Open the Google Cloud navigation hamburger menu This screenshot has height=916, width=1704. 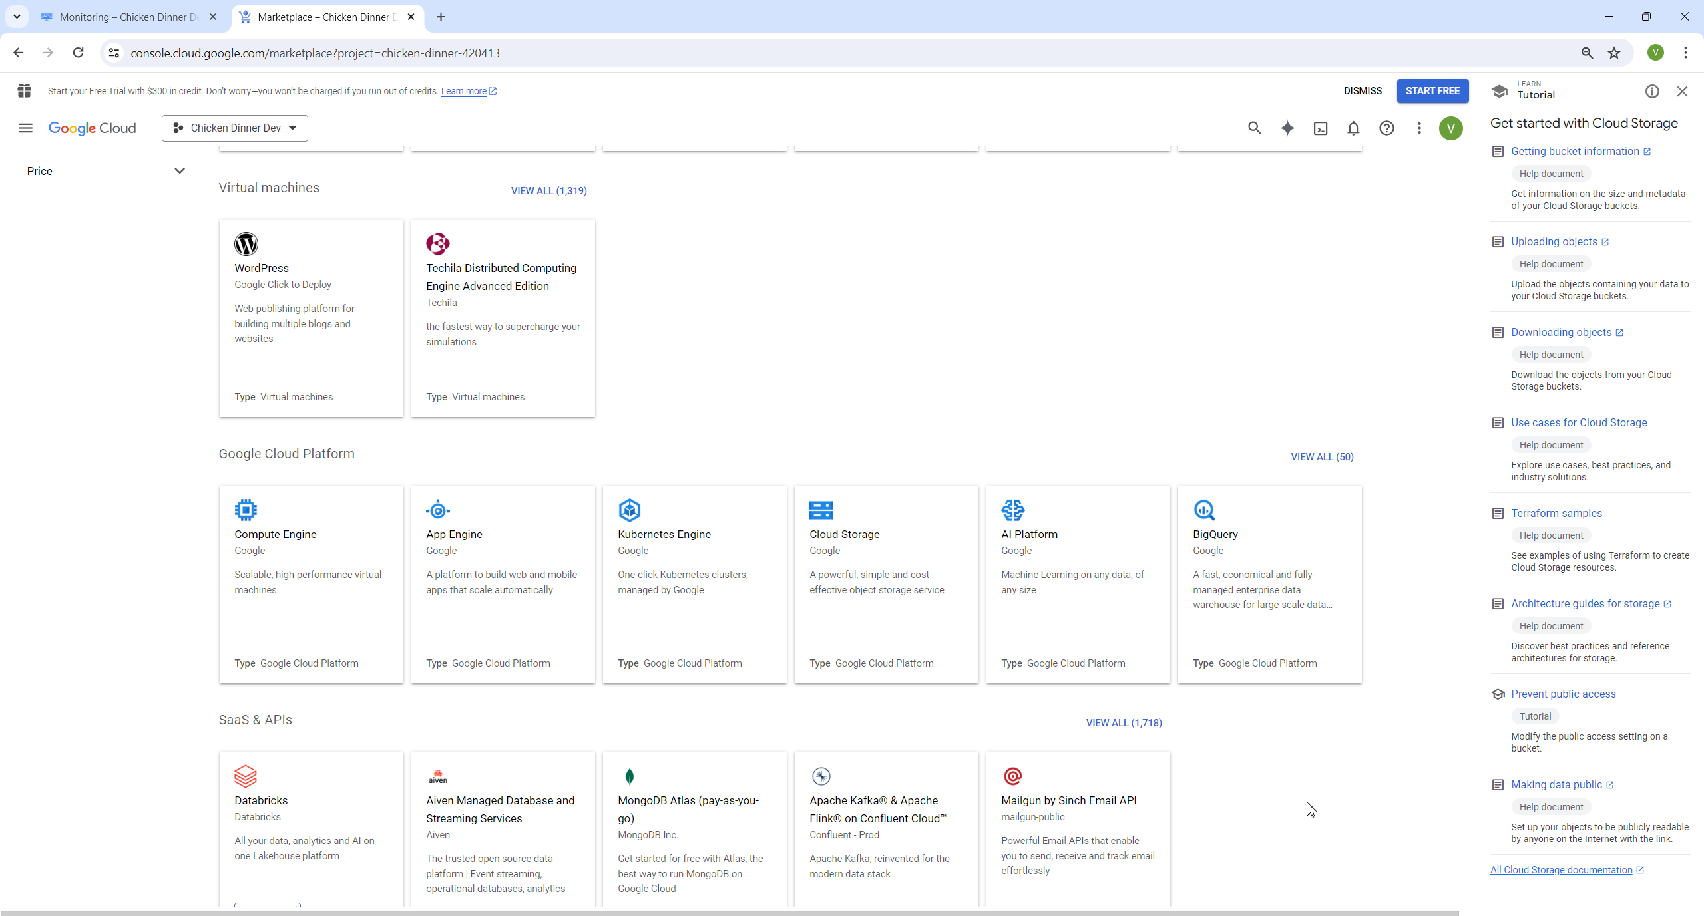[25, 128]
